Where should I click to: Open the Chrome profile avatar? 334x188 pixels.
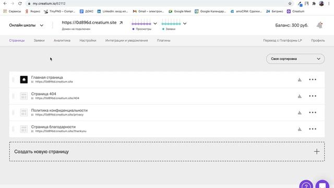[321, 4]
